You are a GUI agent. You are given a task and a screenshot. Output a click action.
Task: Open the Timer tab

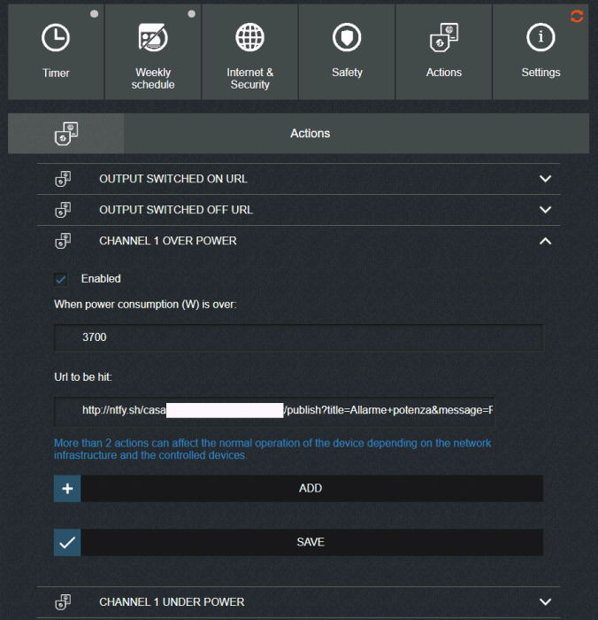click(56, 51)
